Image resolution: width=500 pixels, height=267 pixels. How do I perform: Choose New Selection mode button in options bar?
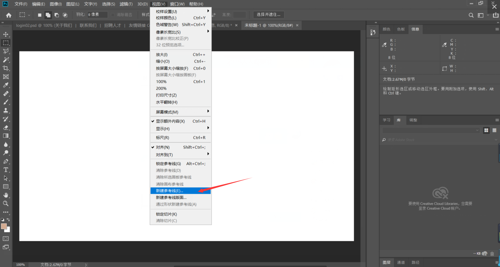pyautogui.click(x=40, y=15)
